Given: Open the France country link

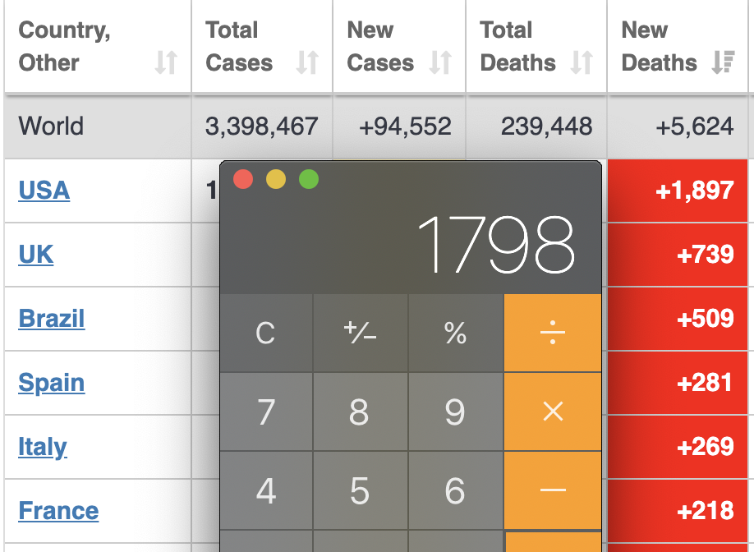Looking at the screenshot, I should 58,511.
